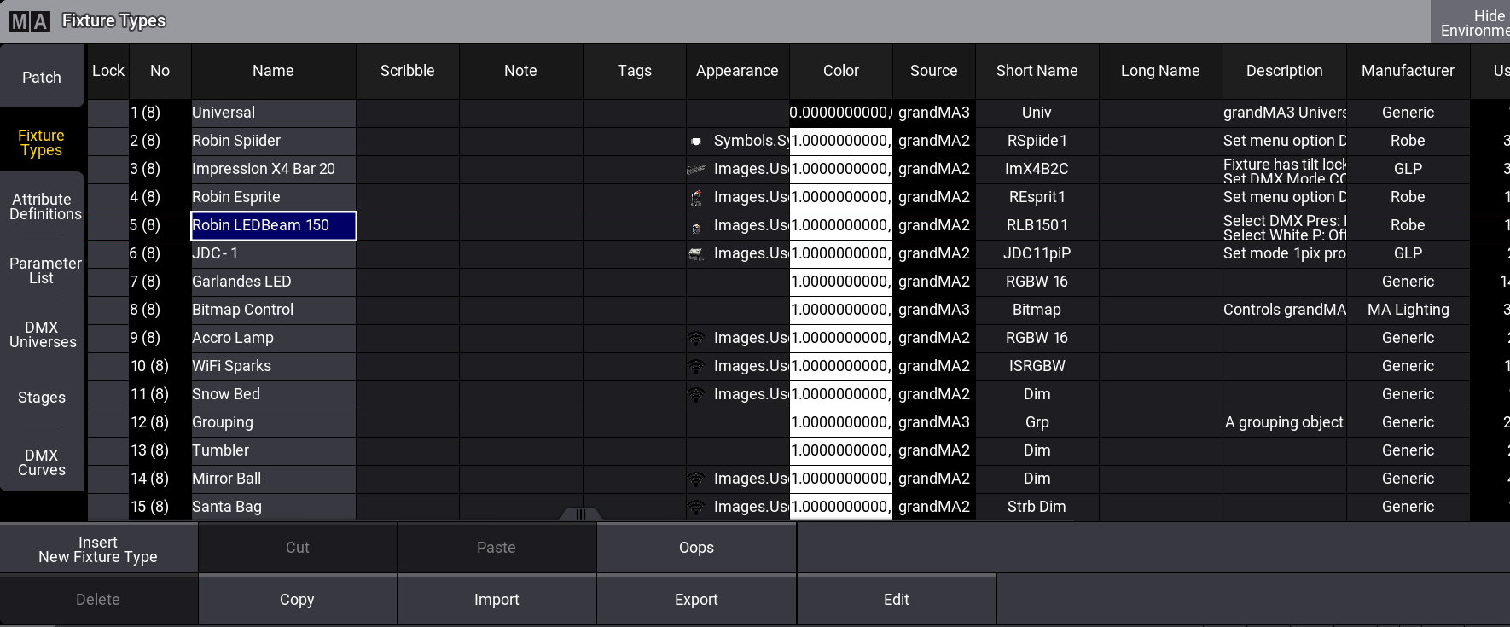Open the DMX Universes tab
Screen dimensions: 1510x627
point(42,334)
